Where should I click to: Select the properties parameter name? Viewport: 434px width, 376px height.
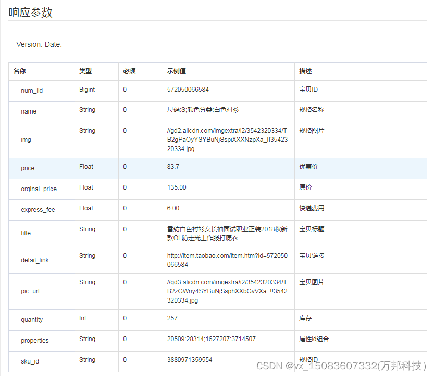(x=35, y=341)
